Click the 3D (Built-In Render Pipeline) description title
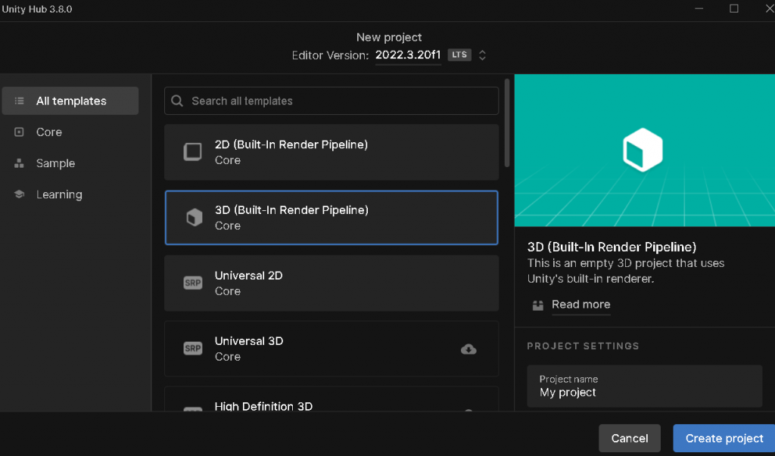The width and height of the screenshot is (775, 456). [612, 247]
